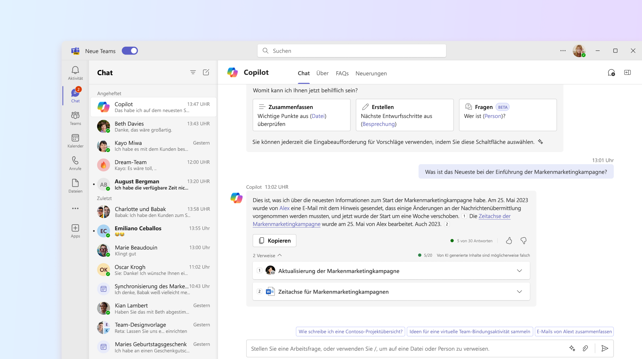
Task: Click virtuelle Team-Bindungsaktivität suggestion chip
Action: (470, 332)
